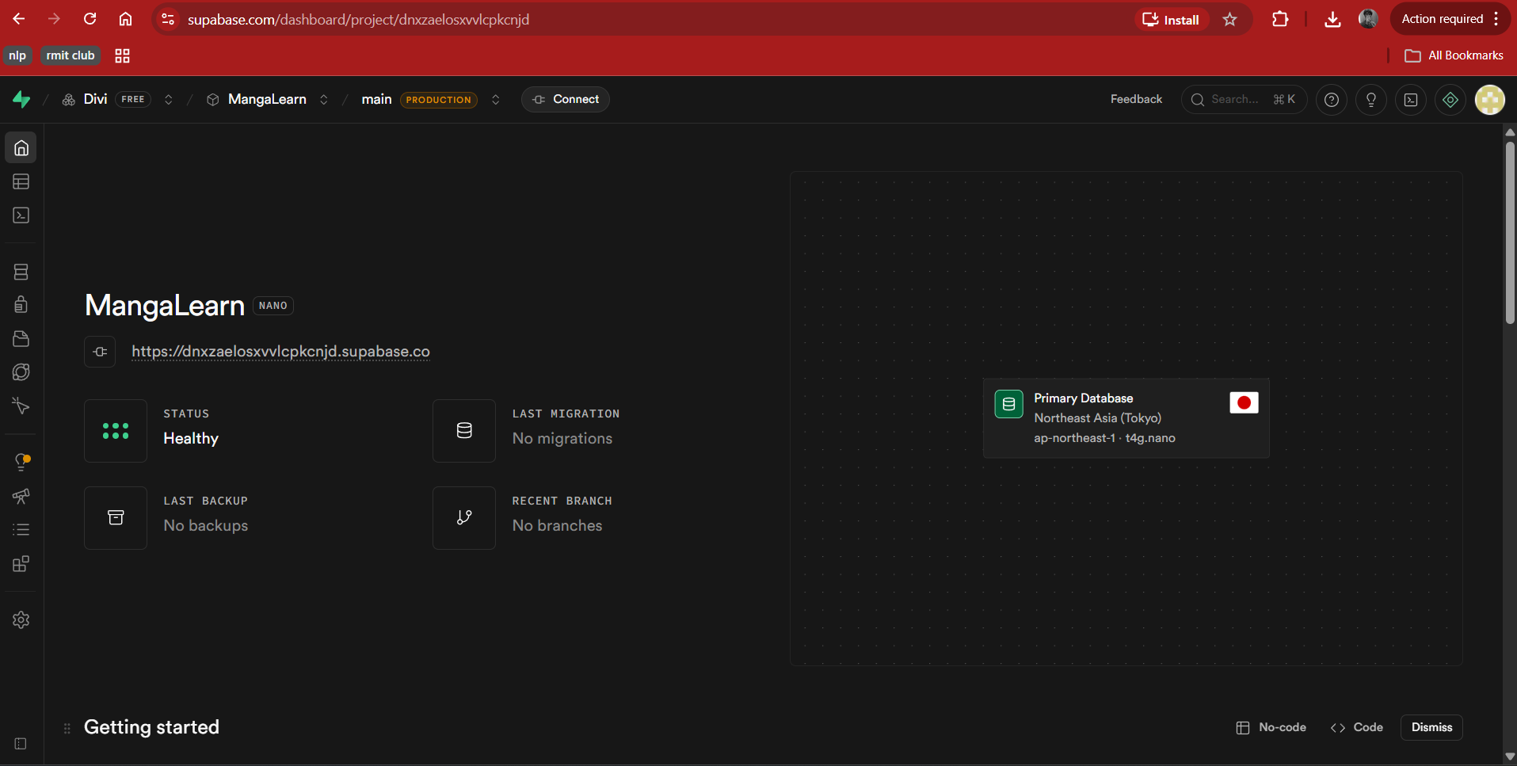Expand the MangaLearn project switcher

point(324,99)
